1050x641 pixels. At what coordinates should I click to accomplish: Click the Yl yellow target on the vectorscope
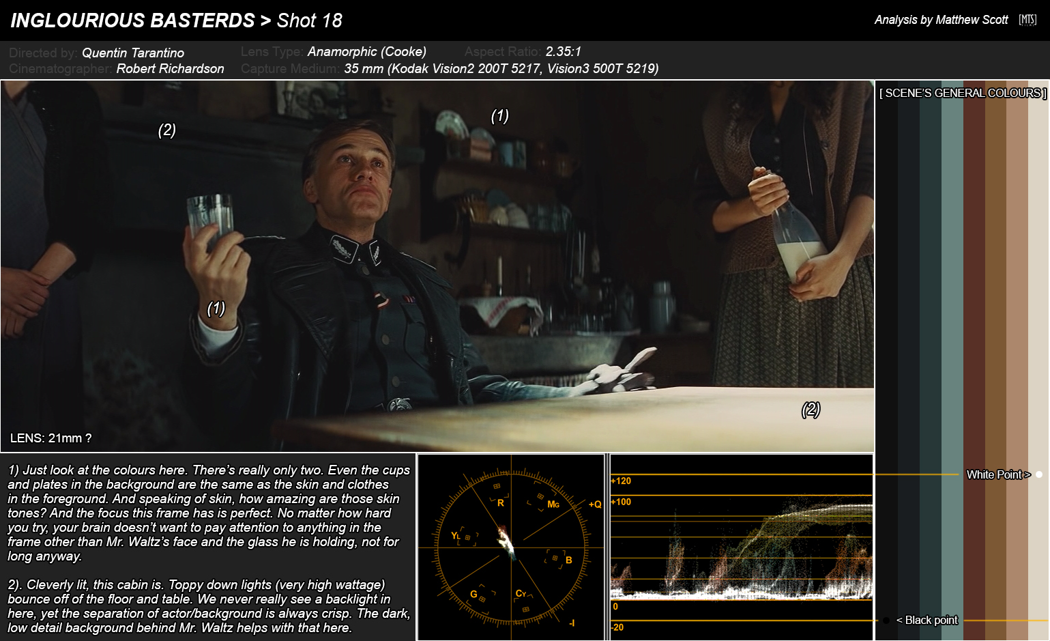[464, 537]
